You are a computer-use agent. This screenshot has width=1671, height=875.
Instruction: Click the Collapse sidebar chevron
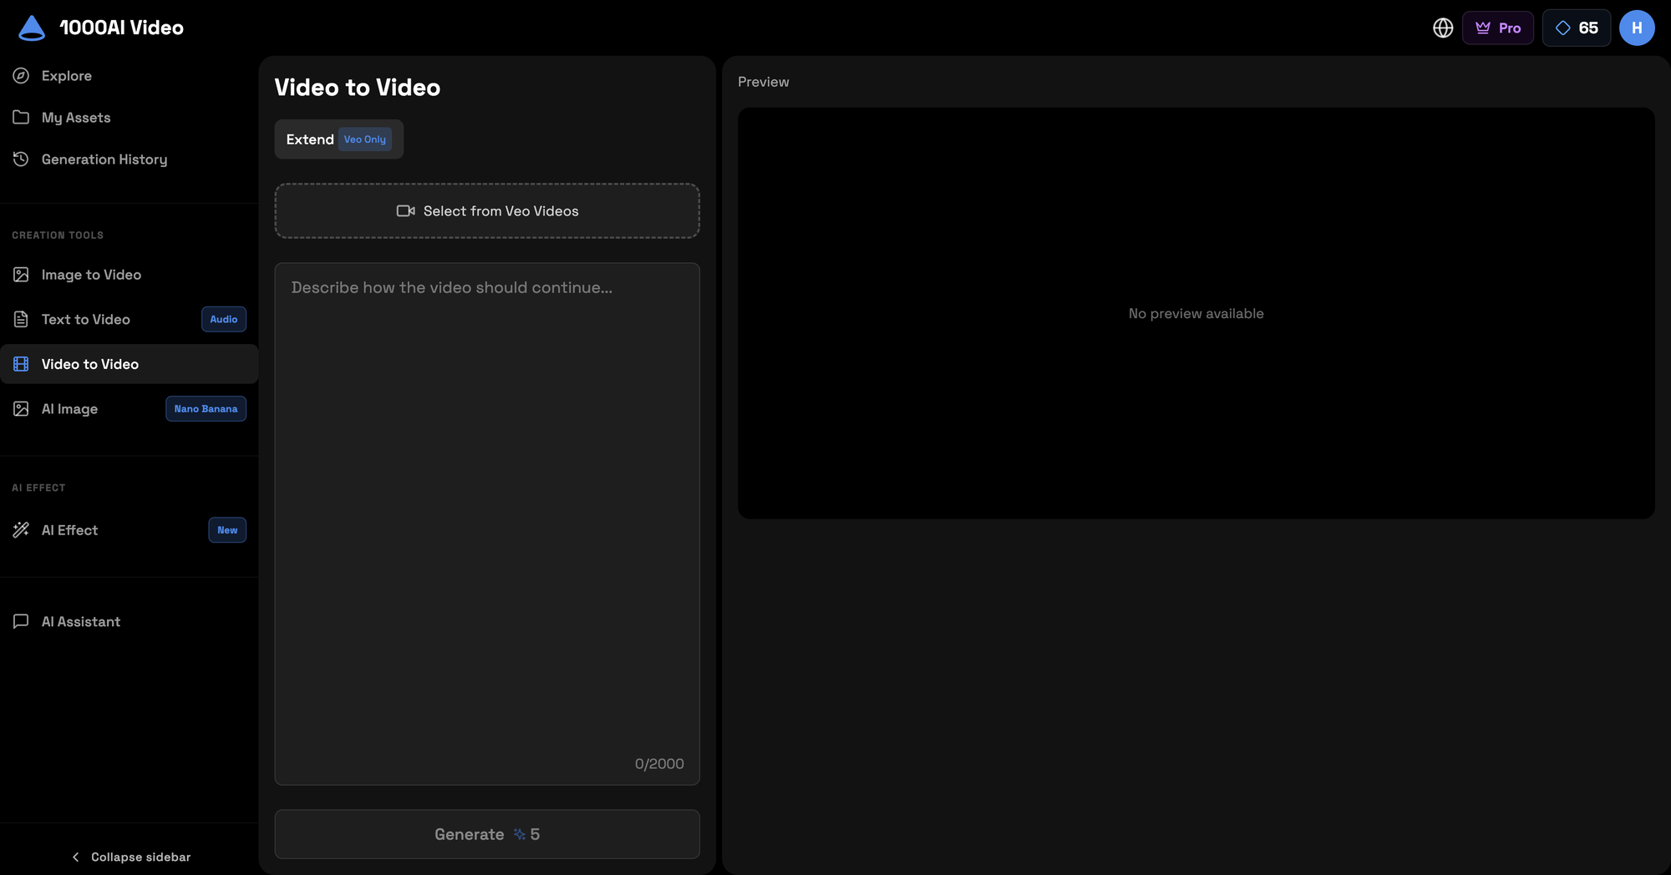(76, 857)
